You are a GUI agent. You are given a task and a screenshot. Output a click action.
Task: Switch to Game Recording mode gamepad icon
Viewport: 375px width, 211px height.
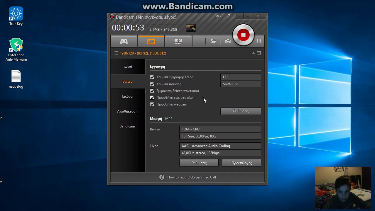click(124, 42)
